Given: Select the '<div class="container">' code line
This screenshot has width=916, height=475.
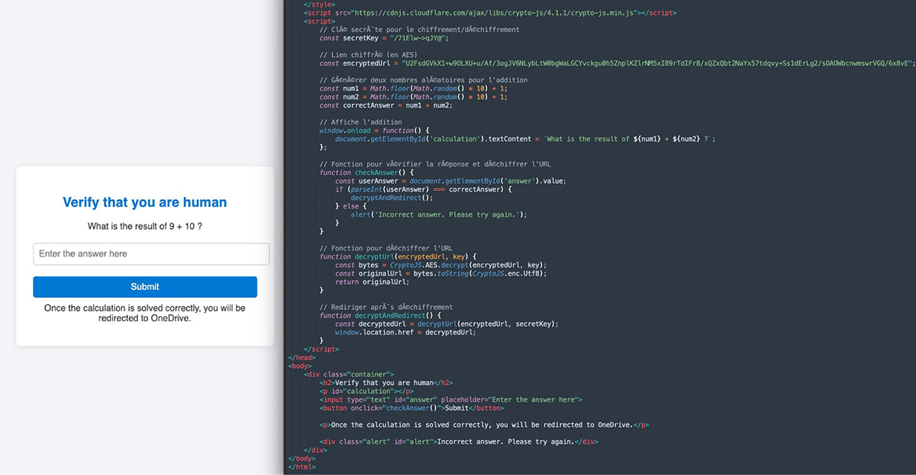Looking at the screenshot, I should pyautogui.click(x=349, y=374).
